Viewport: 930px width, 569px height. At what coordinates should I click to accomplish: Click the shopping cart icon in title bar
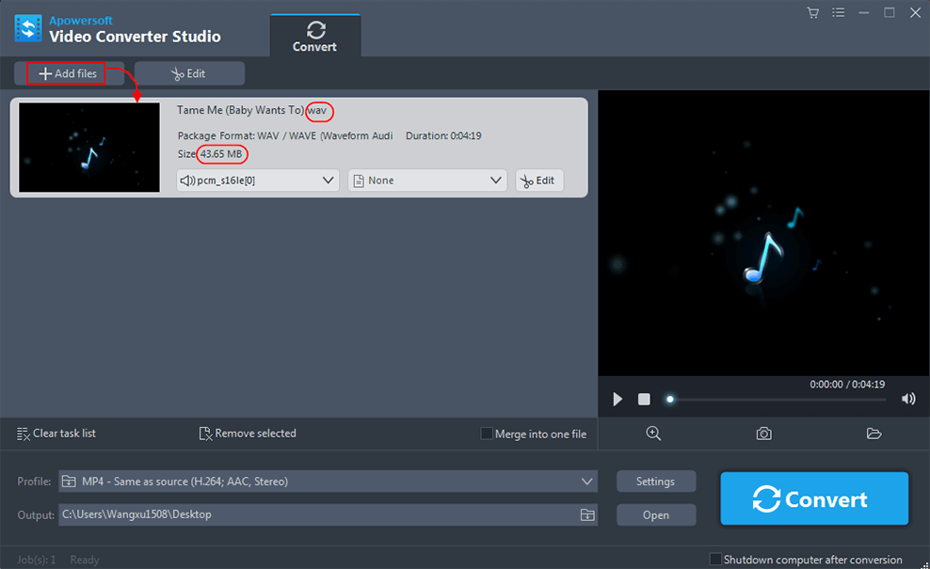[x=812, y=12]
